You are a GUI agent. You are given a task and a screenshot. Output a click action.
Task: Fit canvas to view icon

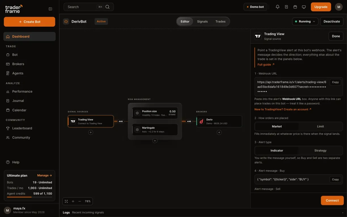tap(66, 201)
